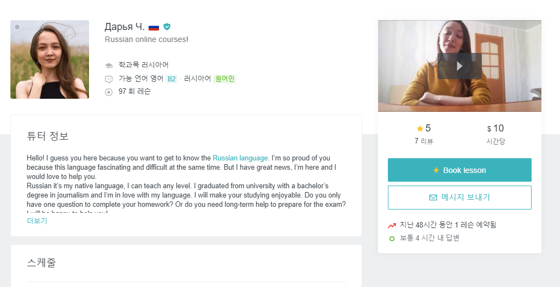
Task: Click the Russian flag icon
Action: 154,27
